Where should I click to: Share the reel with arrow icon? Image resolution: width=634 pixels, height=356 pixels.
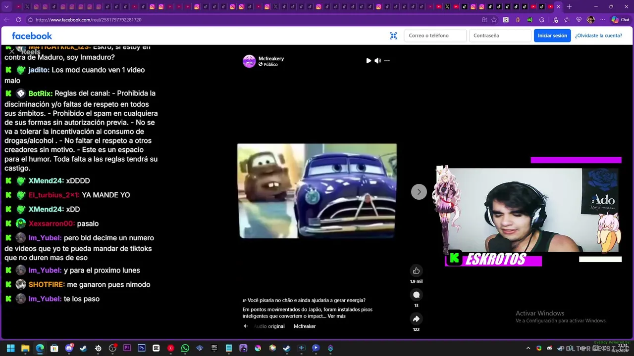[416, 319]
